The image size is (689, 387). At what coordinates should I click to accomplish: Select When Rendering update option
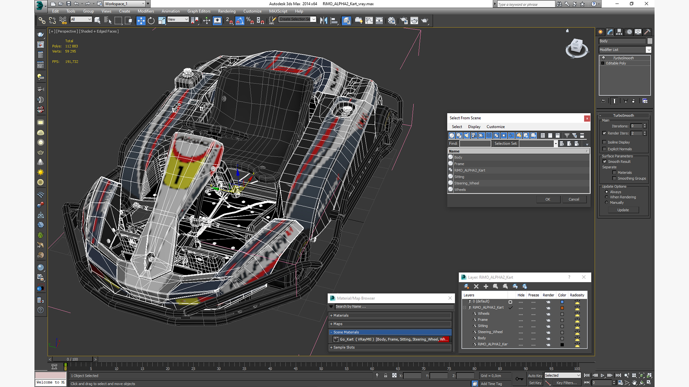click(x=606, y=197)
